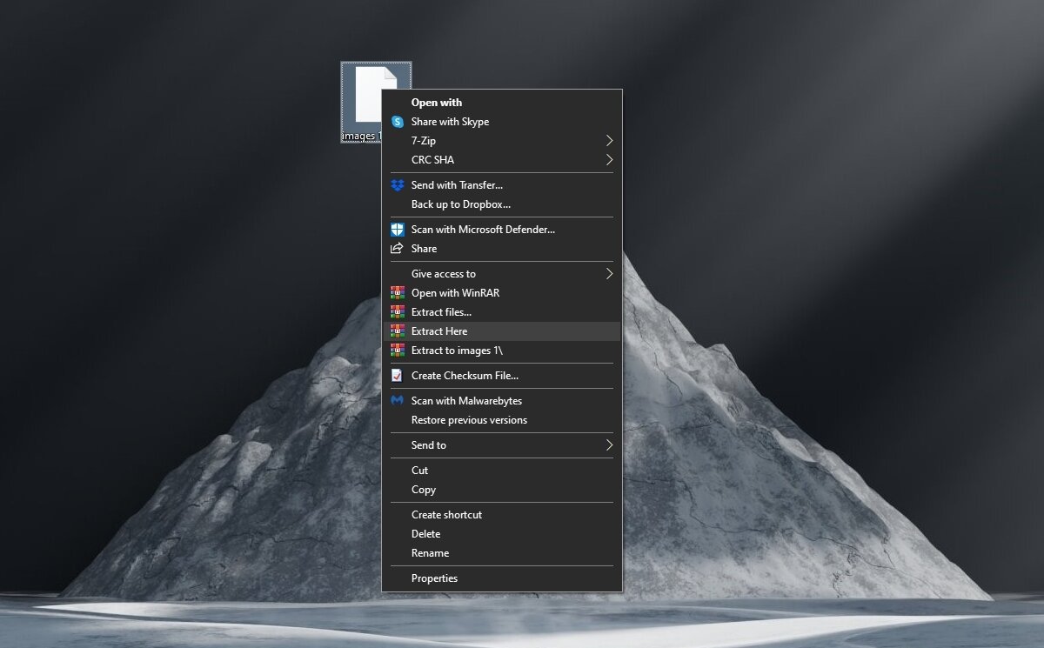Click the Malwarebytes icon in the menu
The image size is (1044, 648).
(x=398, y=400)
